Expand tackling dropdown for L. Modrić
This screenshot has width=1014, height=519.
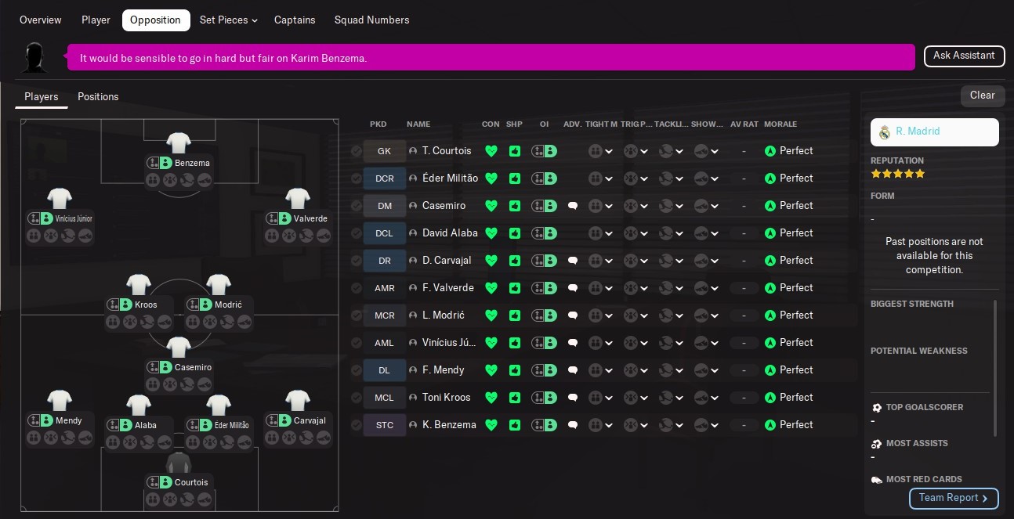[672, 315]
